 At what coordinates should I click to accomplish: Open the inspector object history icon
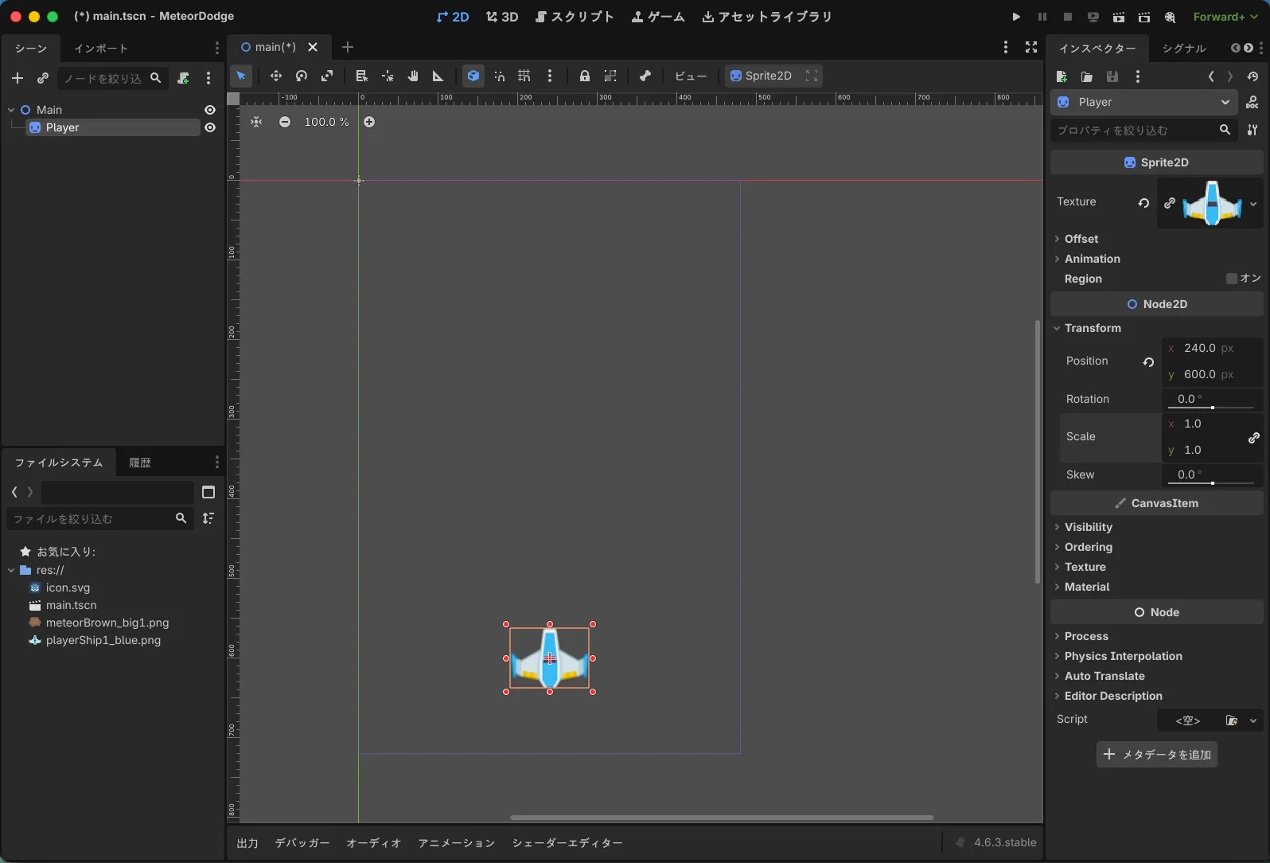[x=1253, y=76]
